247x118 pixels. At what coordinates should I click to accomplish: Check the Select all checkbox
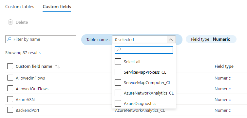(x=118, y=62)
